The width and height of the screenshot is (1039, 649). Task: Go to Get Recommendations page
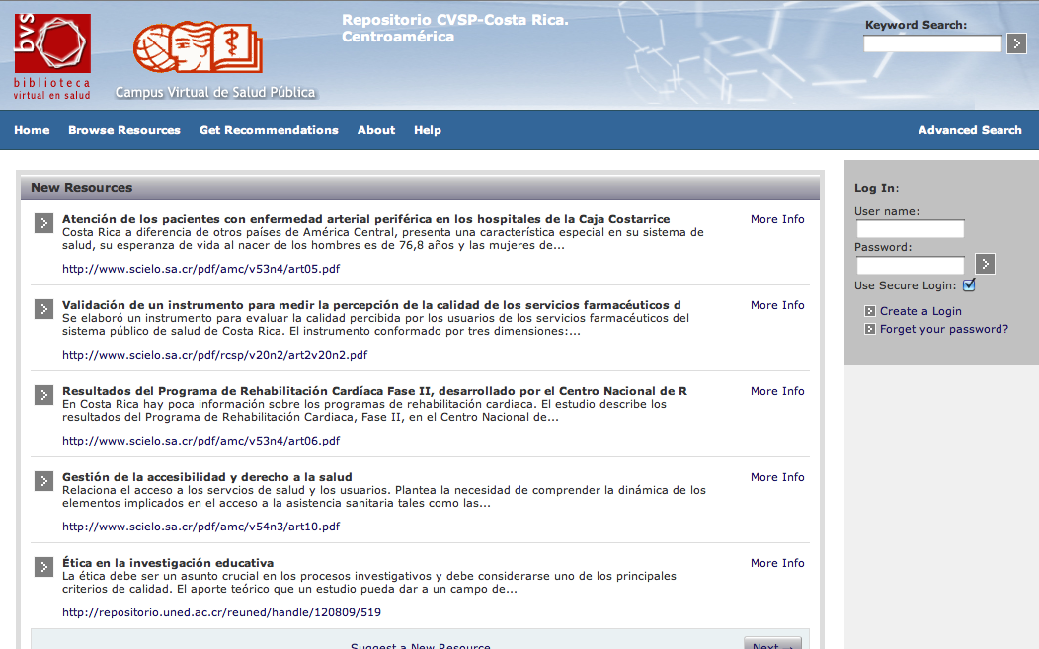(269, 130)
